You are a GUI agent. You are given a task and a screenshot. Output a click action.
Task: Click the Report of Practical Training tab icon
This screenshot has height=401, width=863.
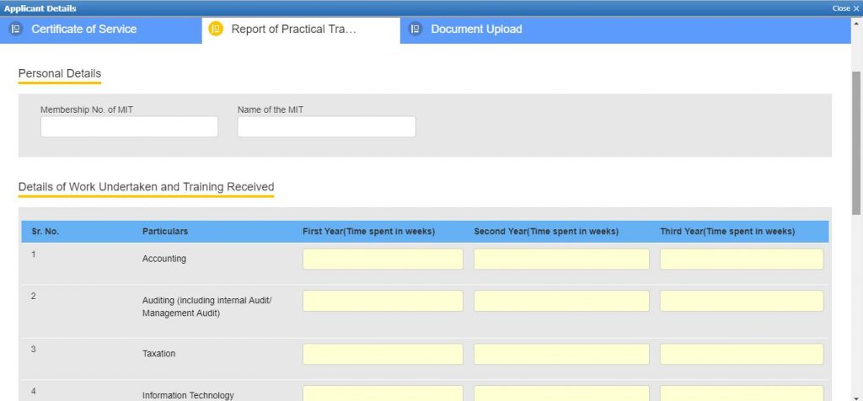216,29
